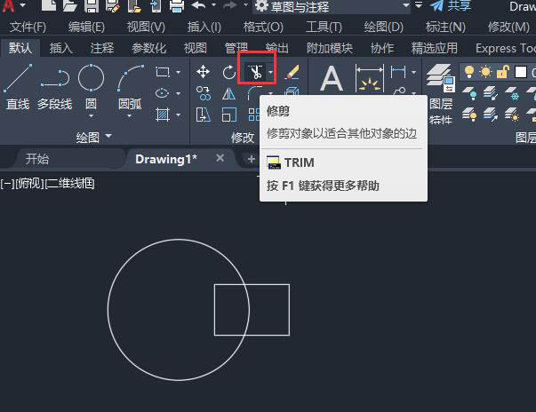Screen dimensions: 536x412
Task: Open Customize Quick Access Toolbar dropdown
Action: point(419,5)
